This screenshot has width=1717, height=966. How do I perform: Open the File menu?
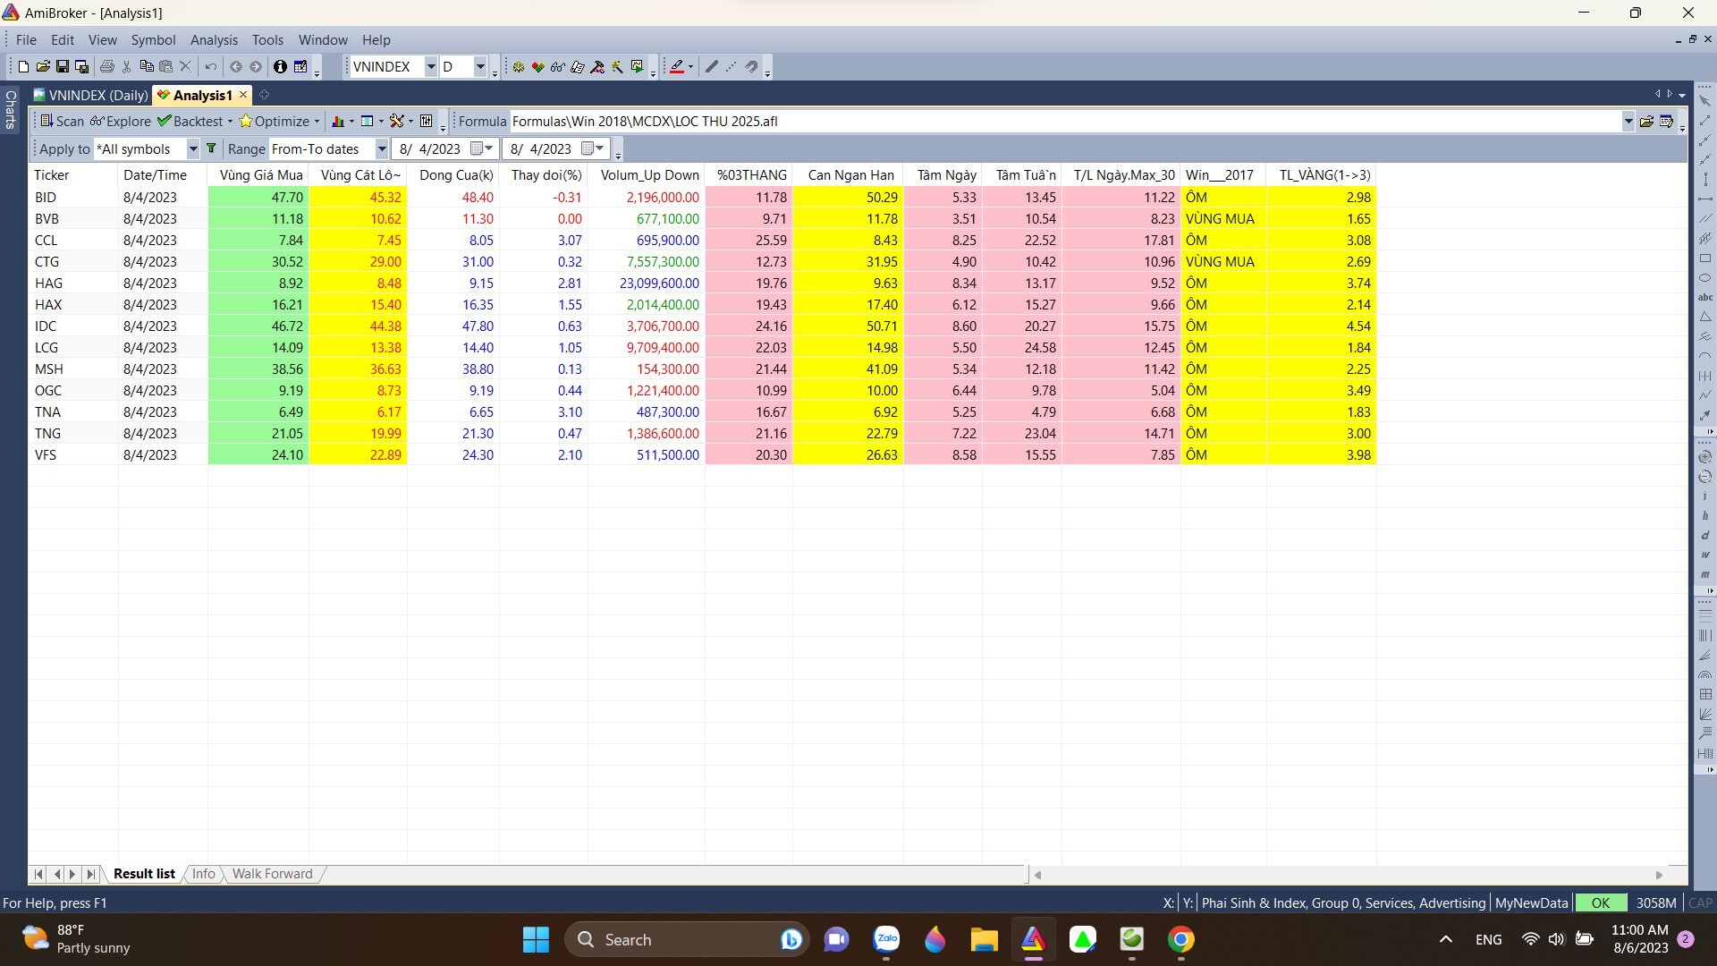coord(26,39)
